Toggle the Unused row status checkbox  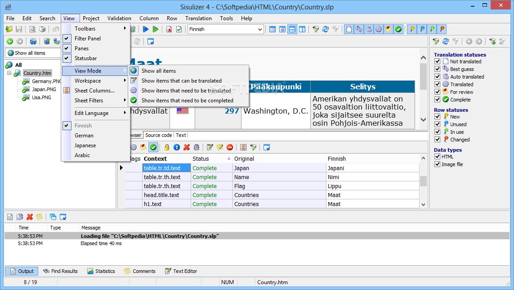[x=437, y=124]
